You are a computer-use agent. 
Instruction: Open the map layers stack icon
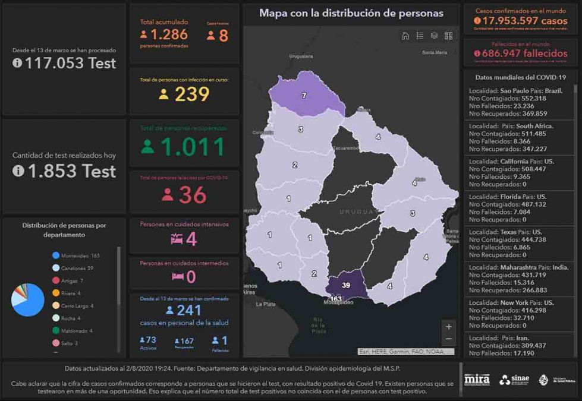click(434, 36)
